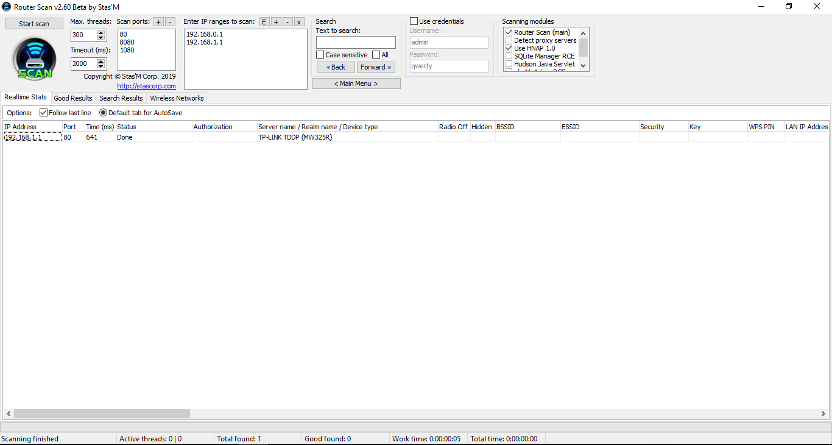Image resolution: width=832 pixels, height=445 pixels.
Task: Sort by Server name / Realm name column
Action: (347, 127)
